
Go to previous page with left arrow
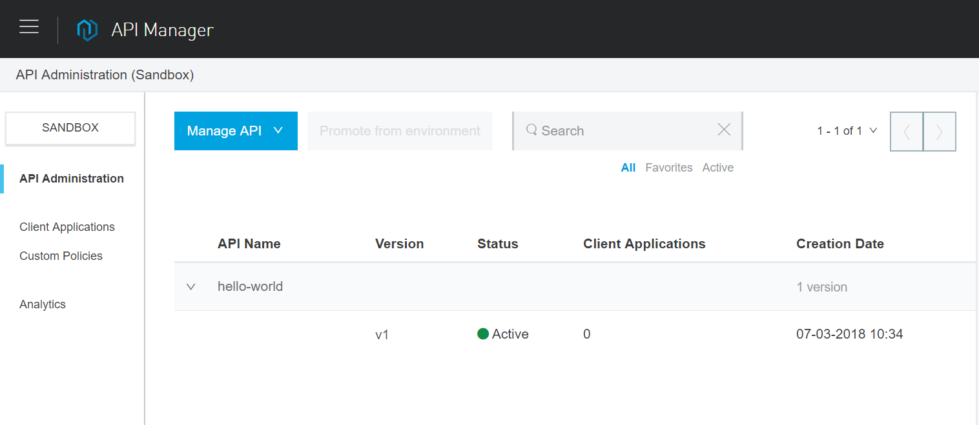pos(907,131)
